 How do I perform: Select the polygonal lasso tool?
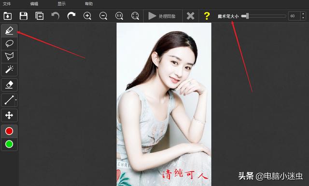pos(9,56)
